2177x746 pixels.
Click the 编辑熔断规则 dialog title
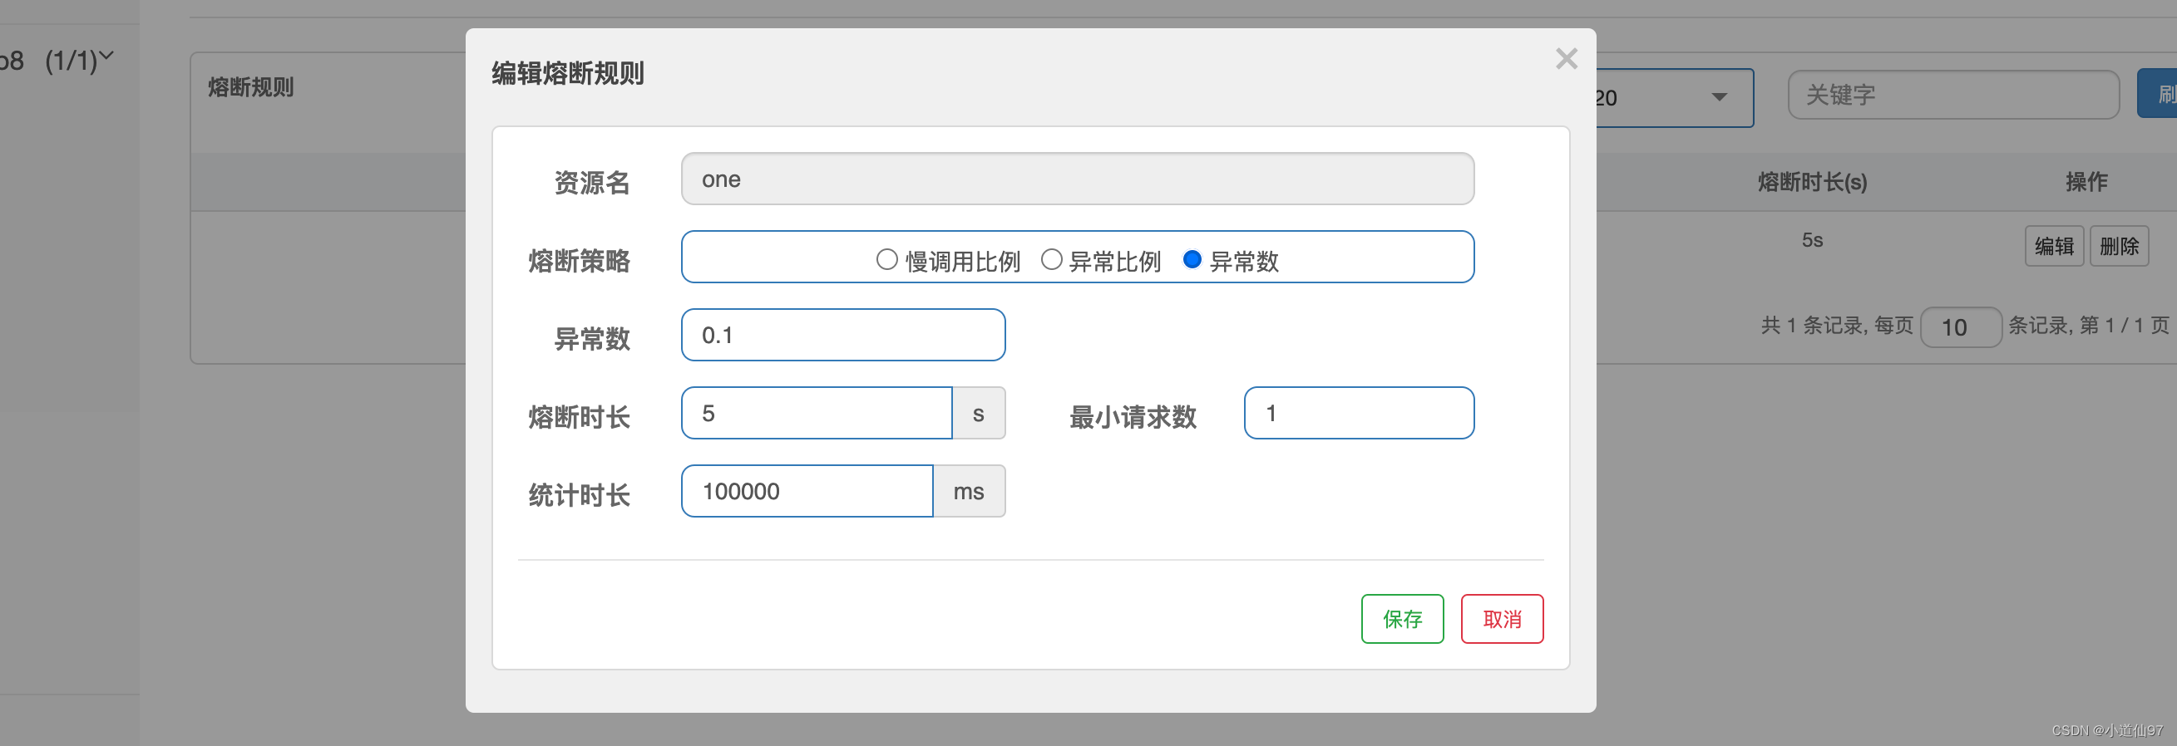click(567, 73)
